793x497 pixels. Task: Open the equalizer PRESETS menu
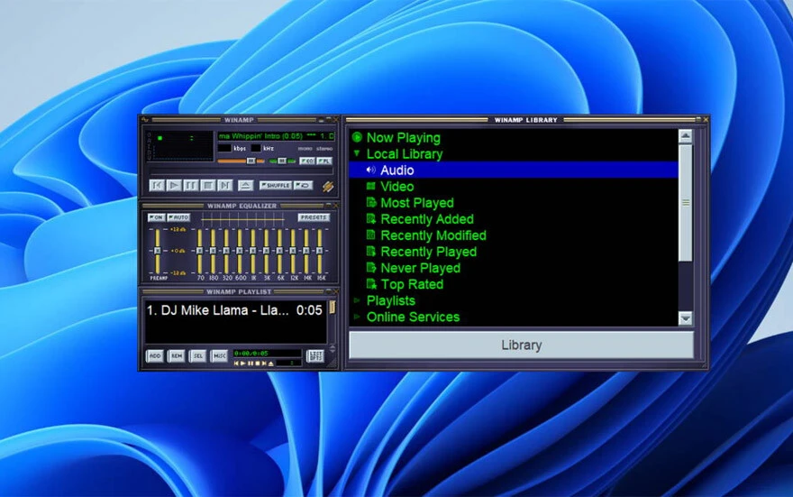tap(314, 217)
